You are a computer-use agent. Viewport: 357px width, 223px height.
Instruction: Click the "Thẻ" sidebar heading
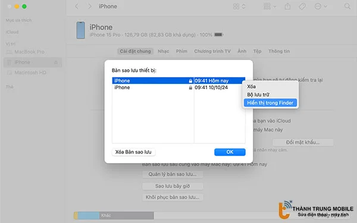pos(10,87)
